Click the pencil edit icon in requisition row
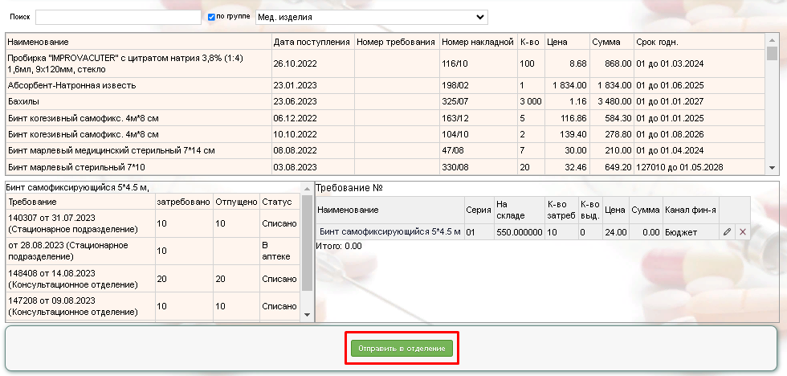 click(727, 231)
